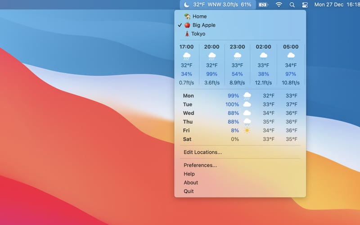Click the Mon day label
The width and height of the screenshot is (360, 225).
point(188,96)
